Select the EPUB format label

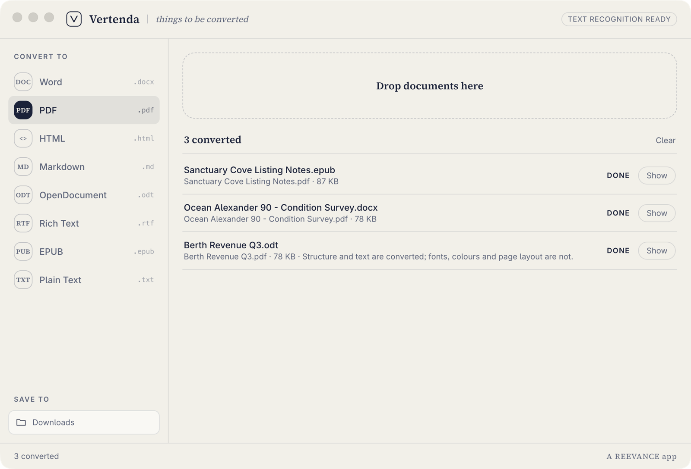point(51,251)
